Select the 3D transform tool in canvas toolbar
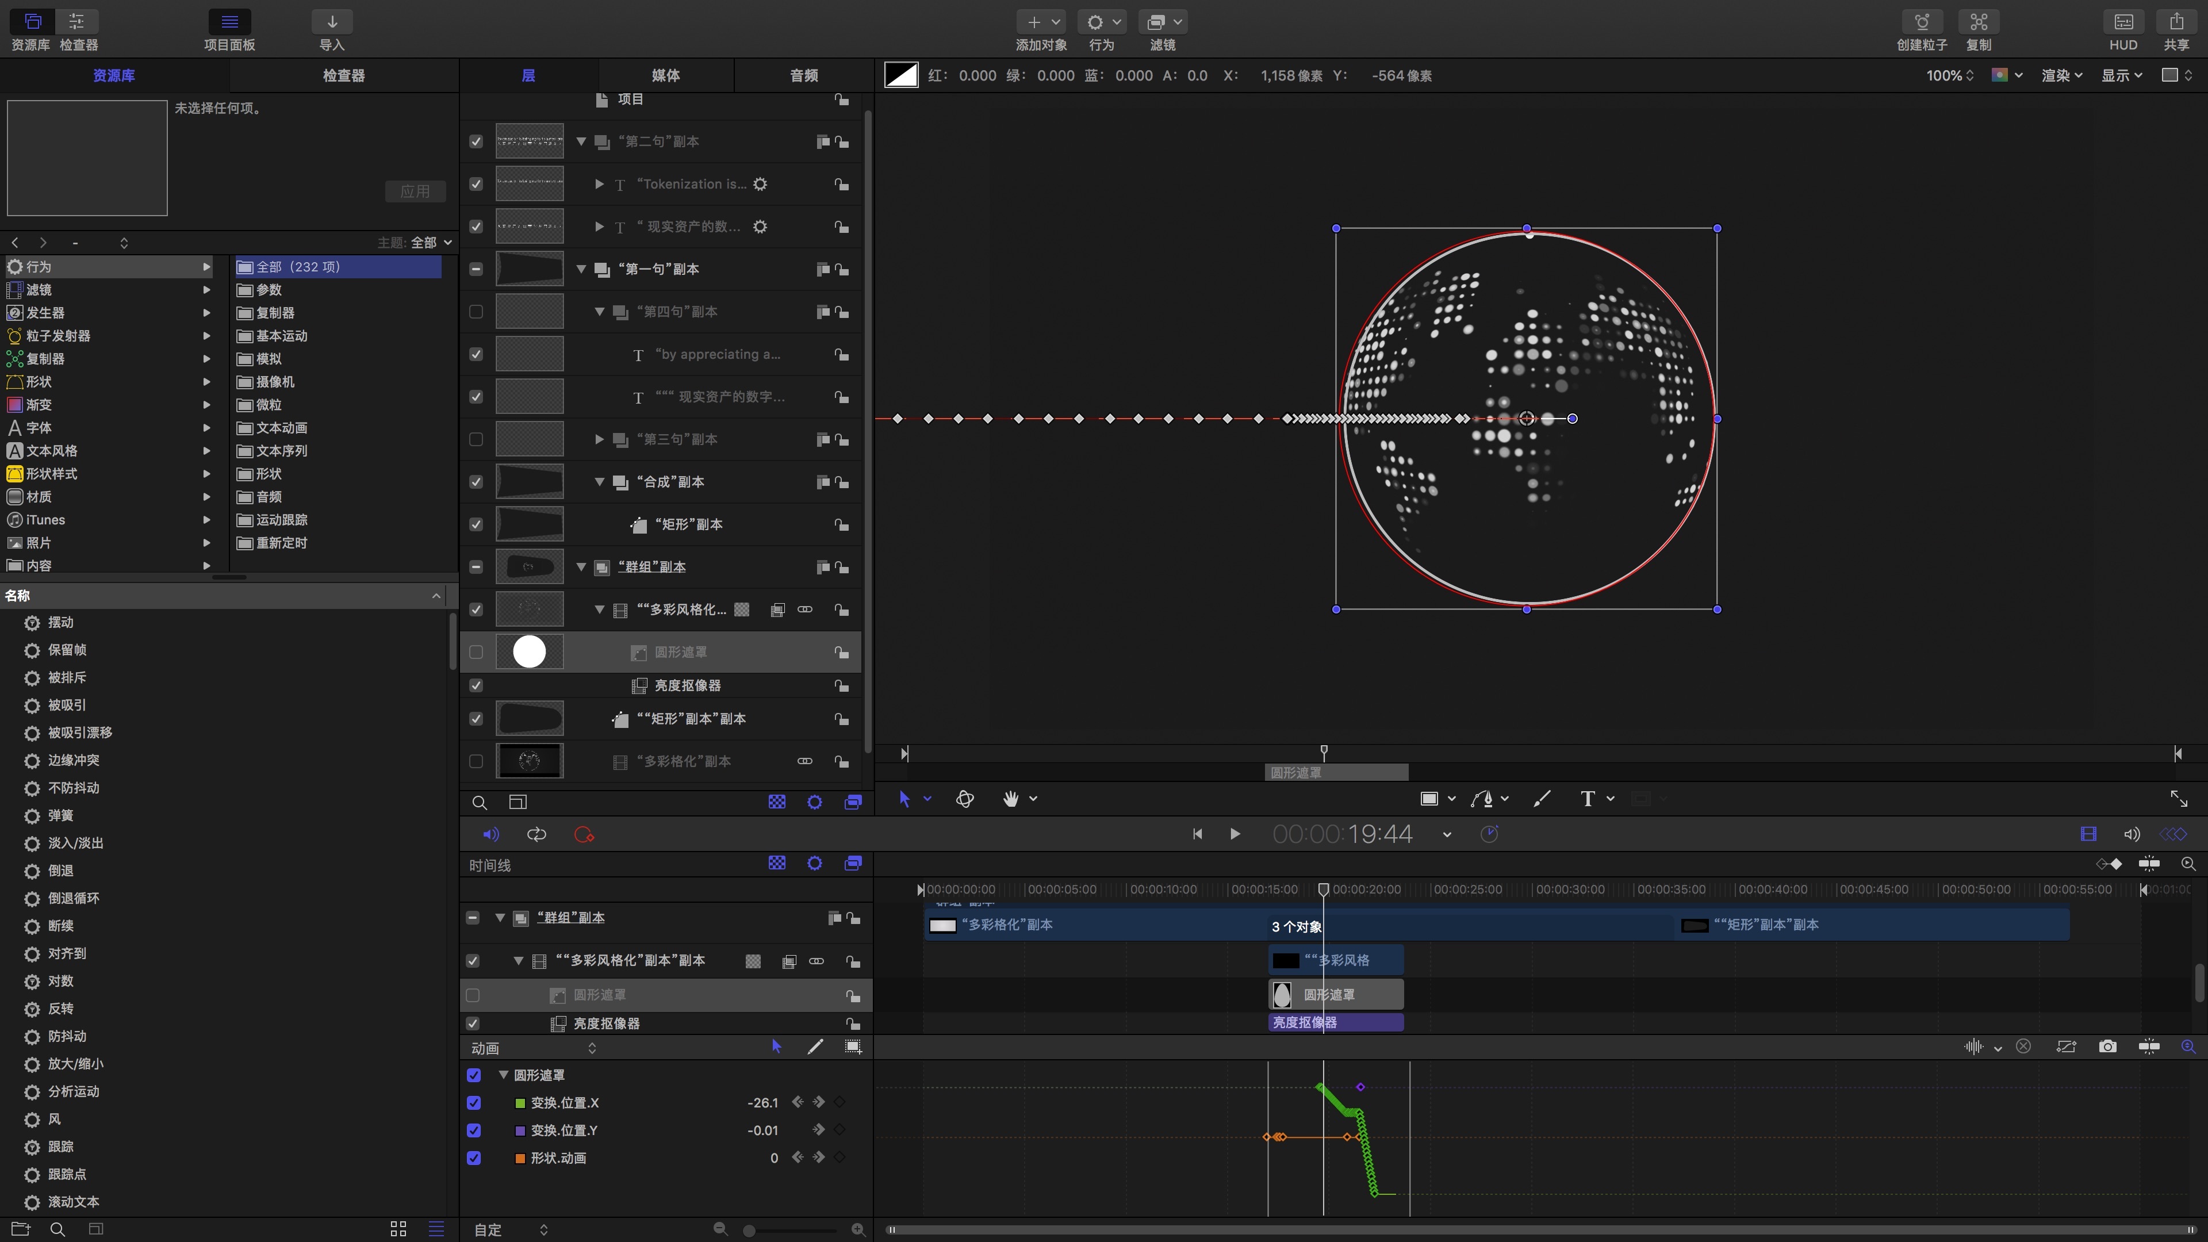The height and width of the screenshot is (1242, 2208). (964, 799)
